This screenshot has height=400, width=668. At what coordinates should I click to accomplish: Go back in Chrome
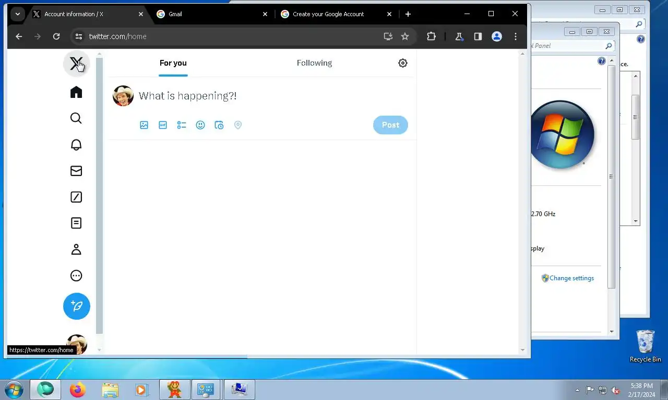click(19, 36)
